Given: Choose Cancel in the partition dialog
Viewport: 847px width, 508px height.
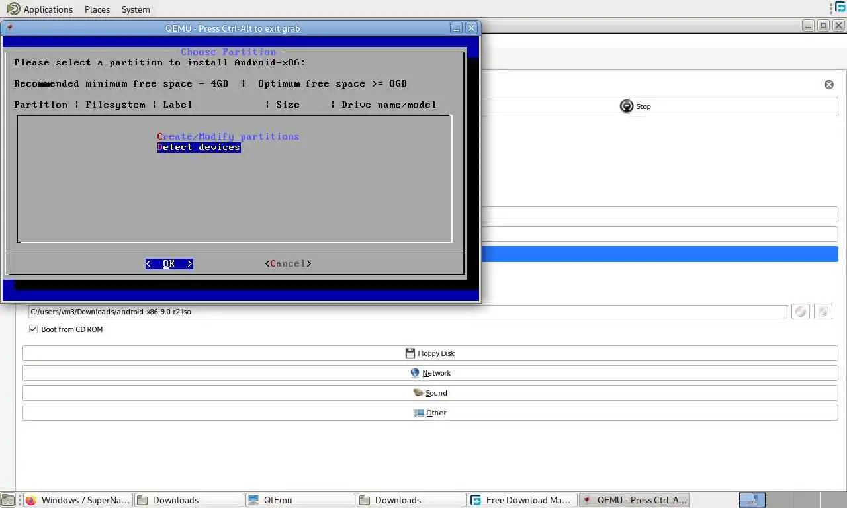Looking at the screenshot, I should tap(288, 263).
